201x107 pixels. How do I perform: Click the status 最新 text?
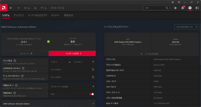point(73,42)
